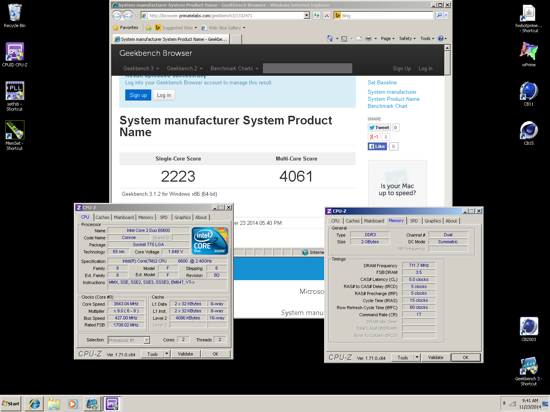Screen dimensions: 550x412
Task: Click the Read Mail toolbar icon
Action: (x=359, y=38)
